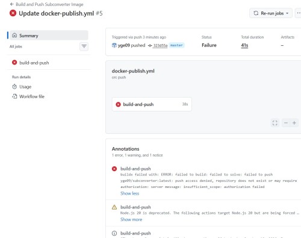Click the yellow warning triangle icon
The width and height of the screenshot is (301, 238).
coord(114,207)
